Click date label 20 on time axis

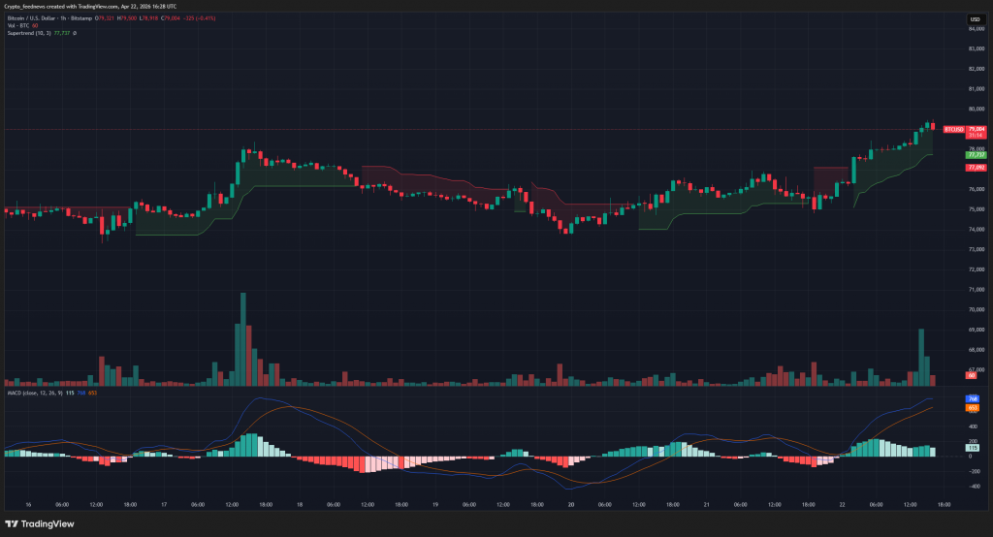tap(570, 505)
